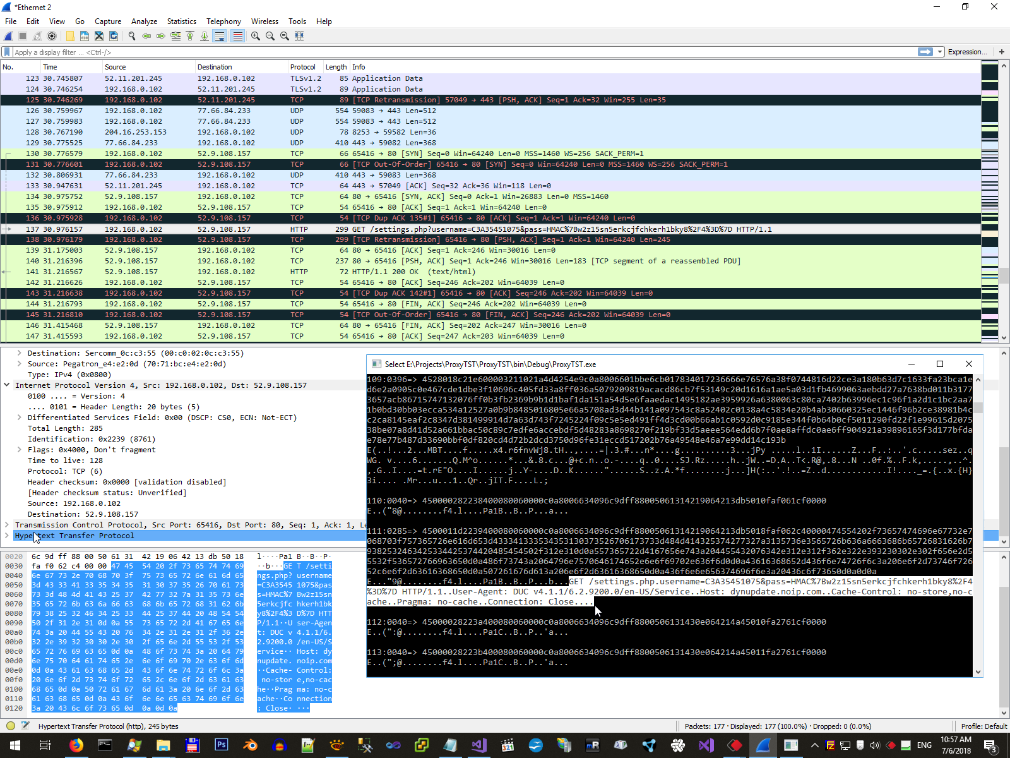Click the Time to live: 128 line
This screenshot has width=1010, height=758.
(x=65, y=460)
